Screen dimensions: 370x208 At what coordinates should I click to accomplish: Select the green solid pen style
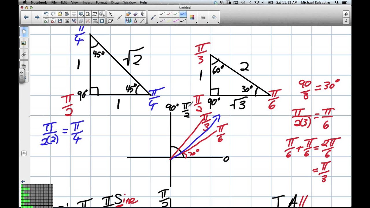click(176, 14)
